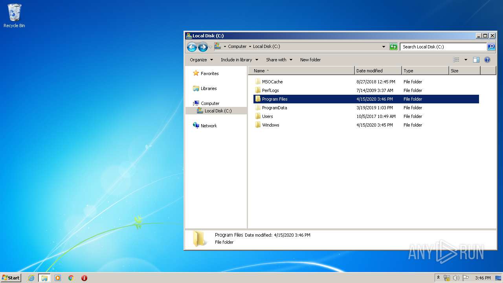
Task: Open the Share with menu
Action: [x=279, y=60]
